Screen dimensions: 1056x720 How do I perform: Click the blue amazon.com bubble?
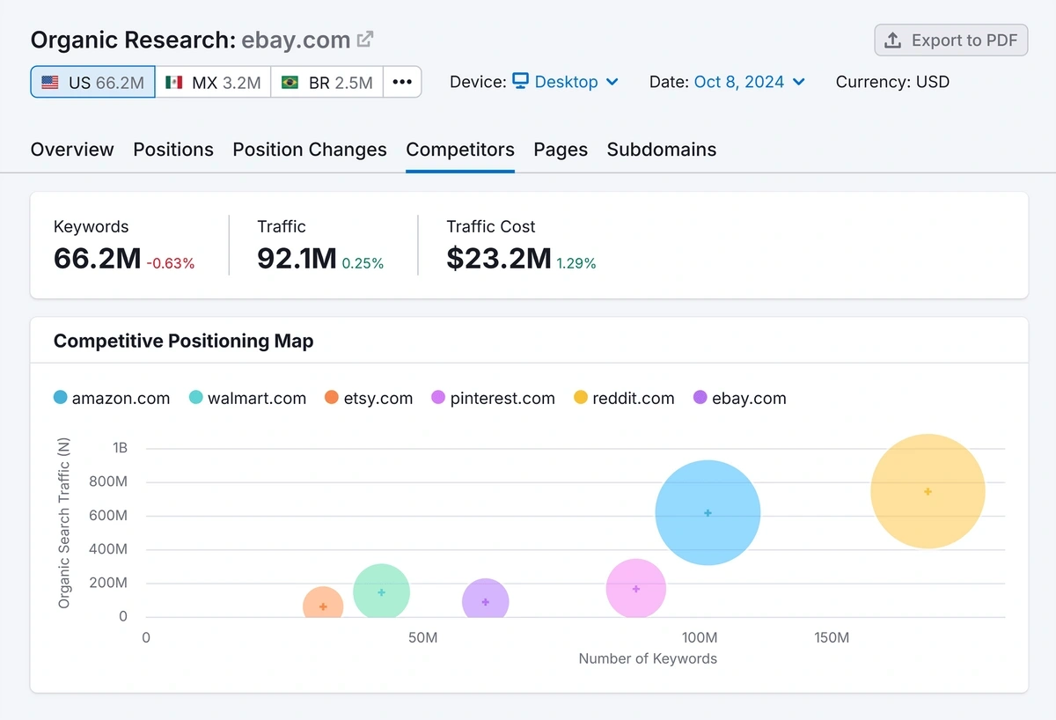pos(708,512)
